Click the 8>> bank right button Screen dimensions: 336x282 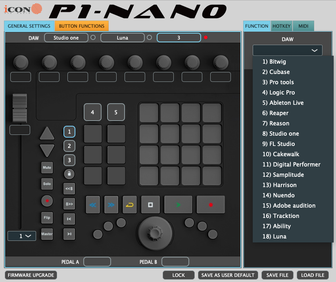tap(69, 204)
